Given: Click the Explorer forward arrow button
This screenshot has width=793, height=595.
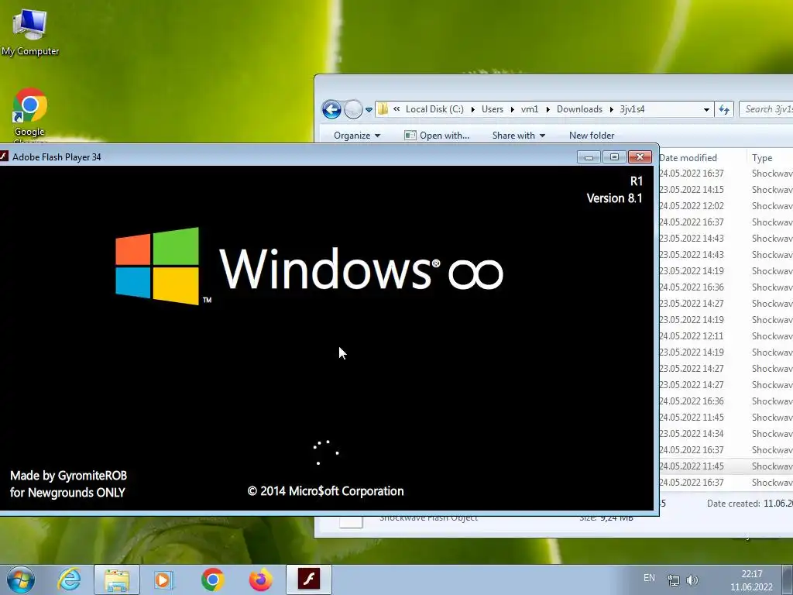Looking at the screenshot, I should point(353,109).
